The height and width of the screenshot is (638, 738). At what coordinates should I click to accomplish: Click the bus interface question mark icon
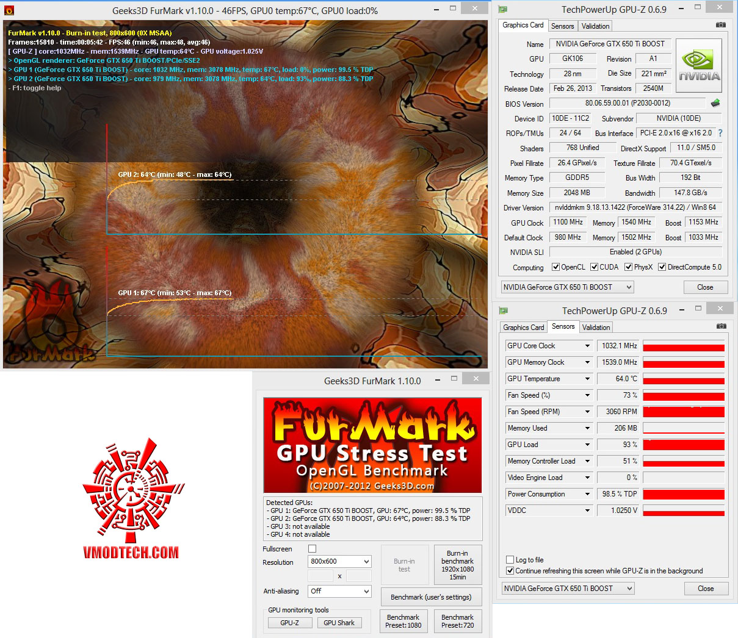point(720,133)
